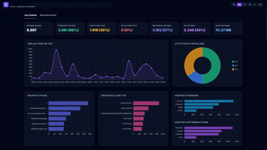Screen dimensions: 267x150
Task: Click the 98.92.207.49 IP label
Action: coord(126,108)
